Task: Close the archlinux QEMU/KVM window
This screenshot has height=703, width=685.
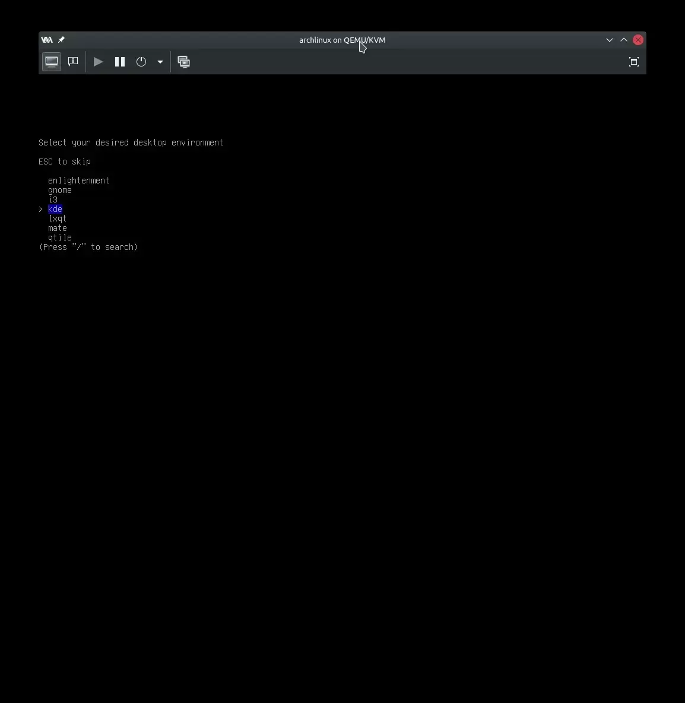Action: coord(638,40)
